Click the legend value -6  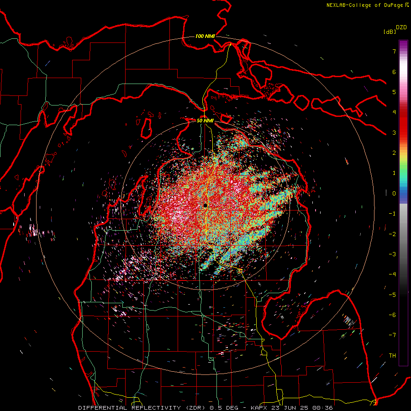pyautogui.click(x=392, y=315)
